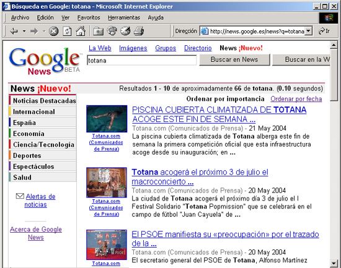Click the page icon in address bar
341x268 pixels.
pyautogui.click(x=205, y=32)
